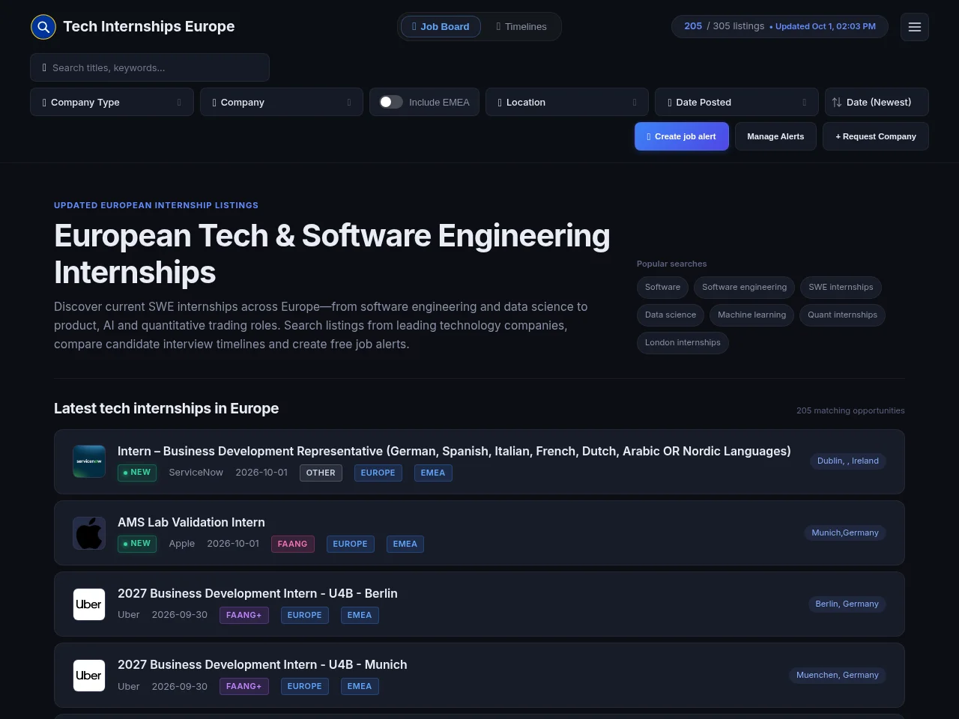This screenshot has height=719, width=959.
Task: Click the Muenchen, Germany location tag
Action: coord(837,675)
